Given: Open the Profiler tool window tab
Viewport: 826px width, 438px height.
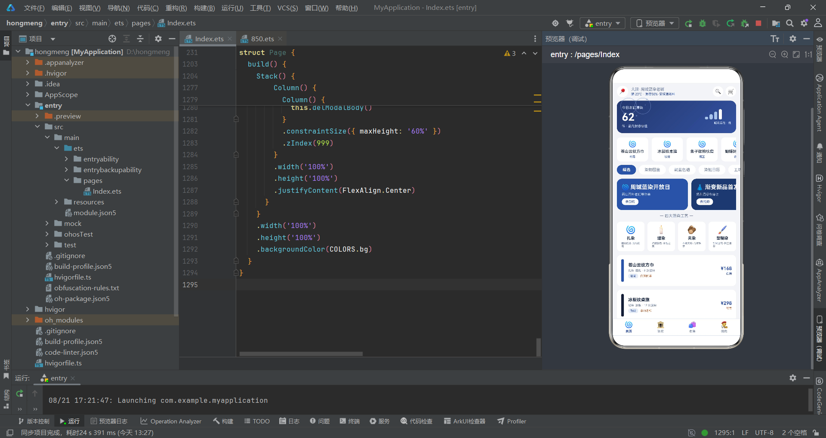Looking at the screenshot, I should pyautogui.click(x=512, y=421).
